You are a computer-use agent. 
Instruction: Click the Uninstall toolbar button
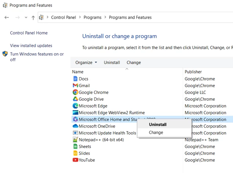click(x=112, y=62)
